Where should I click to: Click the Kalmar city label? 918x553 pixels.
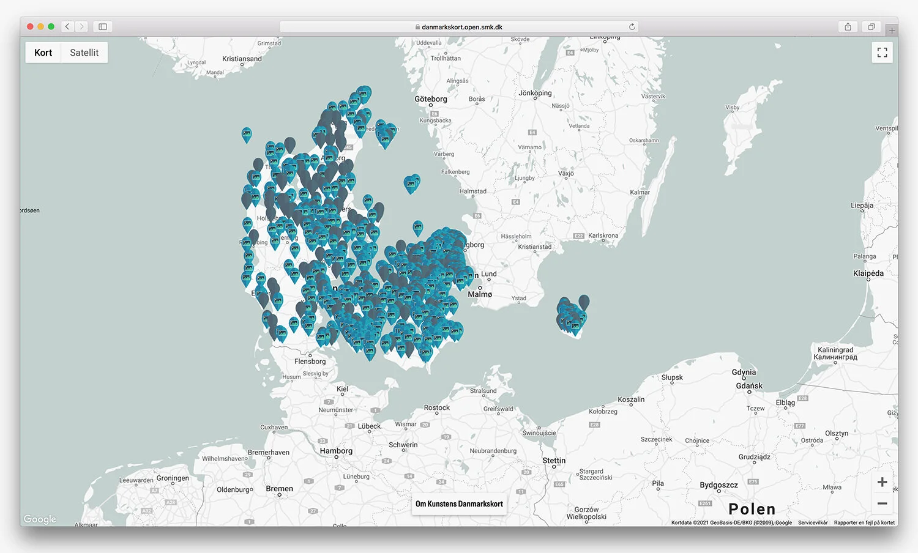click(x=640, y=192)
